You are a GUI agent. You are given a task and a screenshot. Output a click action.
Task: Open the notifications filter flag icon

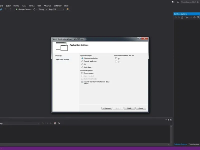coord(173,2)
